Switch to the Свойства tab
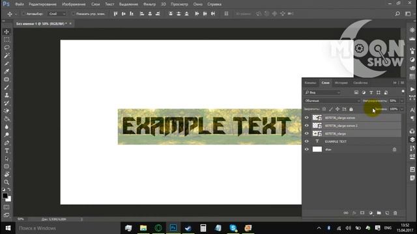 [360, 83]
